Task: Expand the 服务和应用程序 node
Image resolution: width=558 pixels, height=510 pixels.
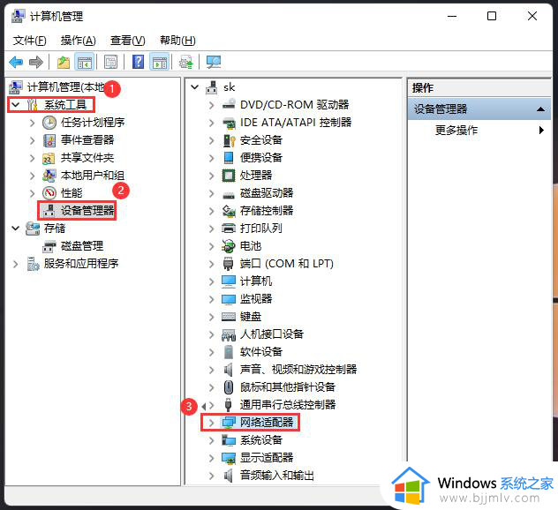Action: tap(15, 264)
